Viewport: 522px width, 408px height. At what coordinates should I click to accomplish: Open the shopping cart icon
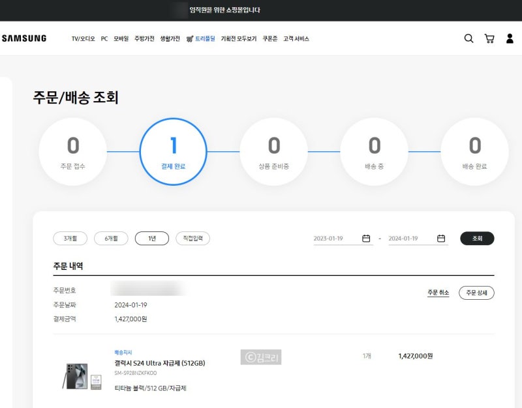489,38
